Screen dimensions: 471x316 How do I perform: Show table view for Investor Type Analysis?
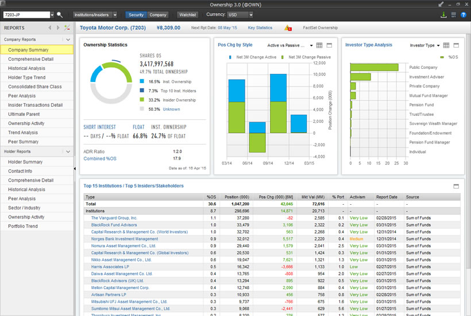(x=446, y=45)
